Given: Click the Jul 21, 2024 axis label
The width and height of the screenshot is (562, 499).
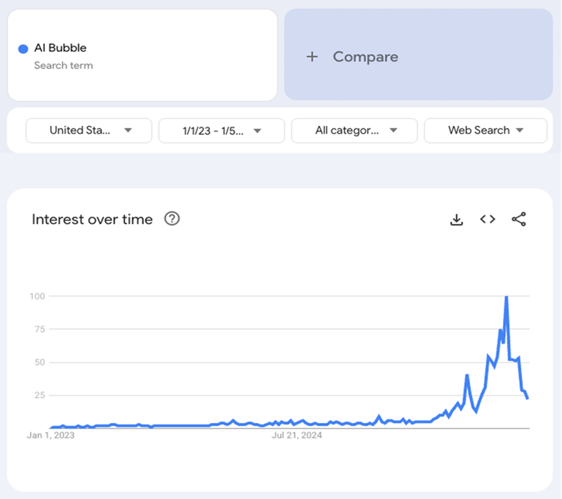Looking at the screenshot, I should 296,436.
